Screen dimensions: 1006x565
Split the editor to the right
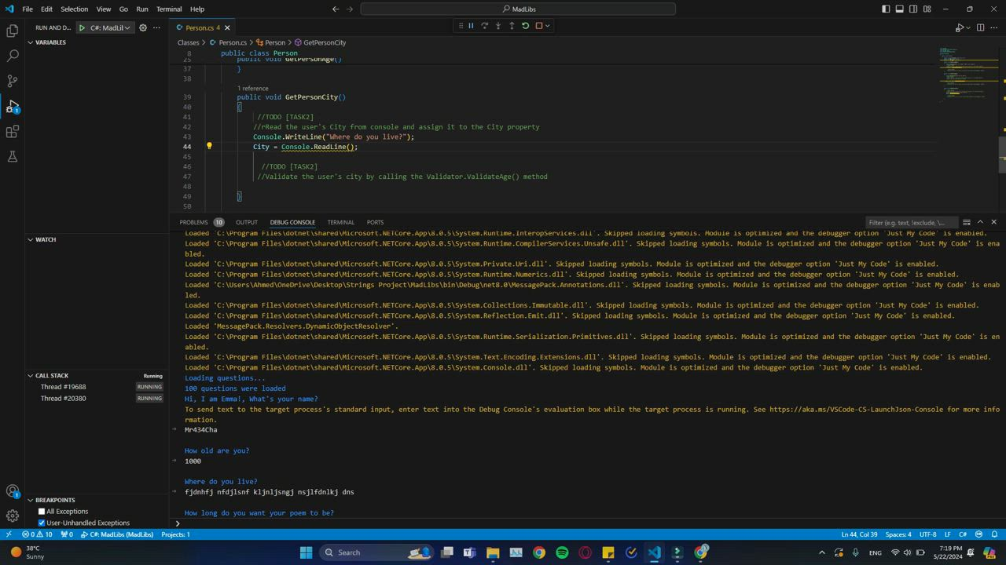980,27
